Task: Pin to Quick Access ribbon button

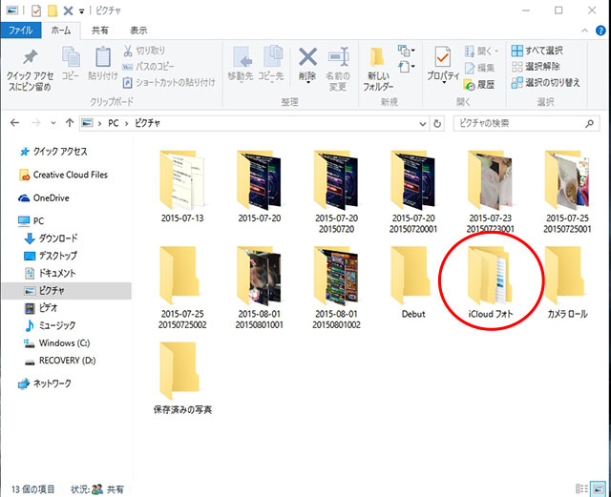Action: click(30, 71)
